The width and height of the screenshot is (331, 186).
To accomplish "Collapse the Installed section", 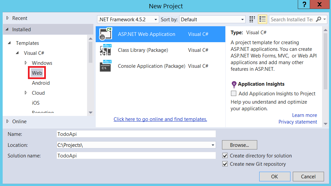I will (7, 30).
